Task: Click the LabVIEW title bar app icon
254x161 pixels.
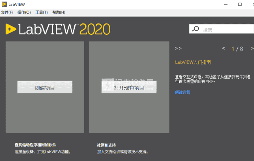Action: click(4, 4)
